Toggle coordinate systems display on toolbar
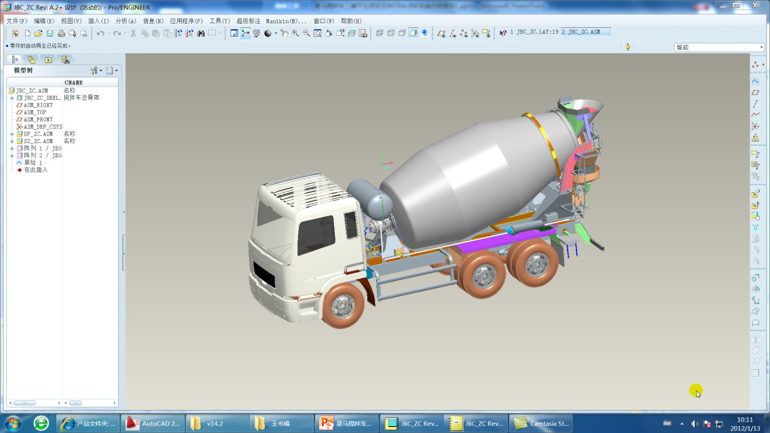Image resolution: width=770 pixels, height=433 pixels. pyautogui.click(x=475, y=33)
